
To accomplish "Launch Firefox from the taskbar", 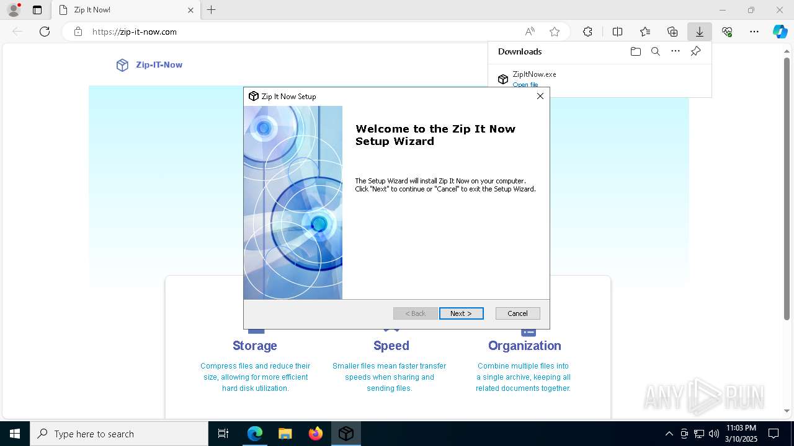I will 316,434.
